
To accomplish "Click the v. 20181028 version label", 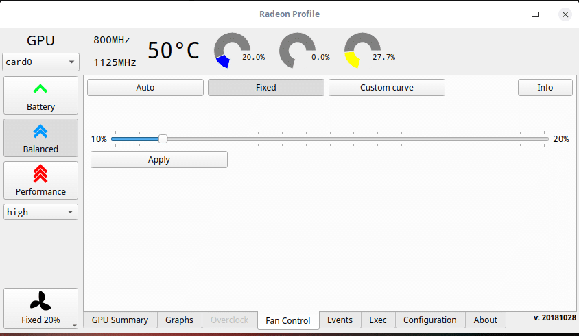I will pos(554,317).
